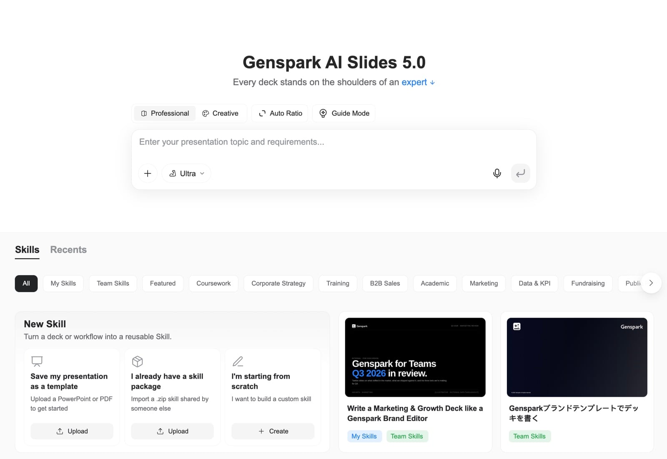Filter by Marketing category
The height and width of the screenshot is (459, 667).
pyautogui.click(x=484, y=283)
